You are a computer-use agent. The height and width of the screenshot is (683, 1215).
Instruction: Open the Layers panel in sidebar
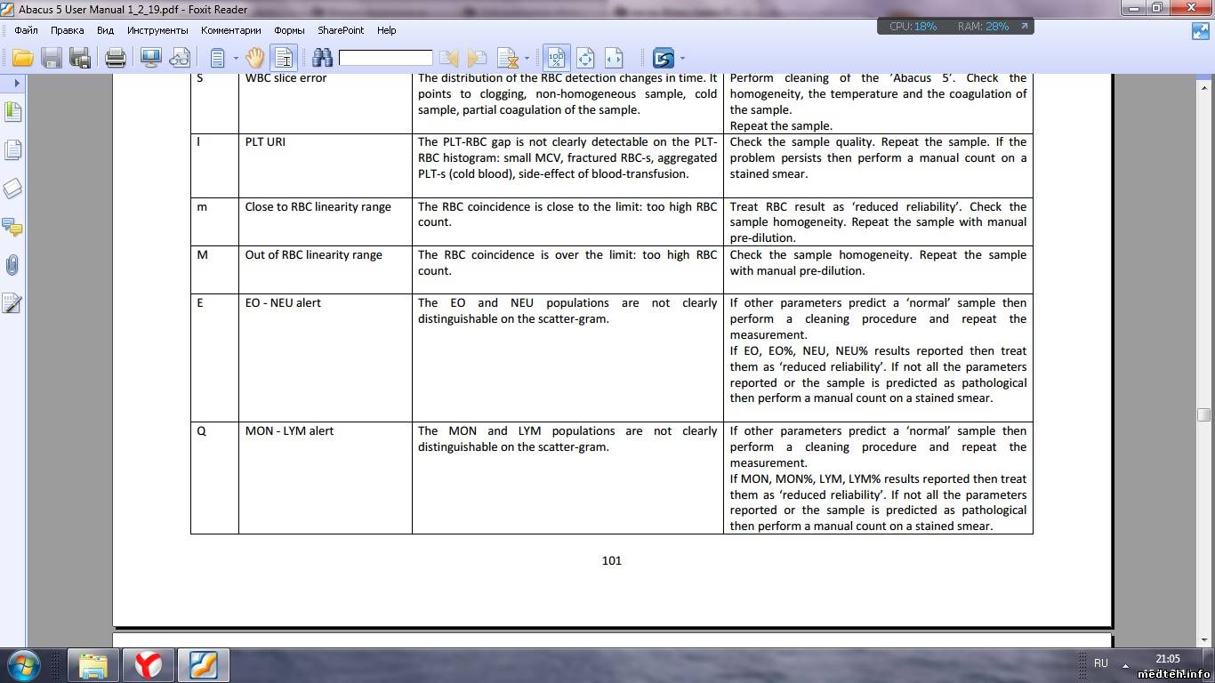pos(12,189)
